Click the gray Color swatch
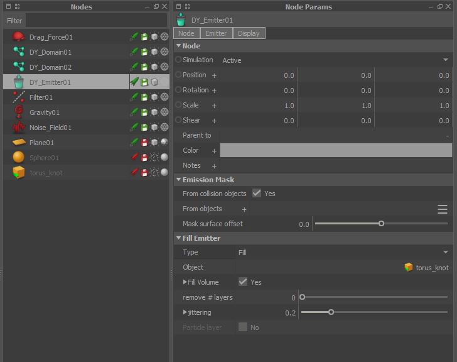This screenshot has height=362, width=457. coord(336,150)
